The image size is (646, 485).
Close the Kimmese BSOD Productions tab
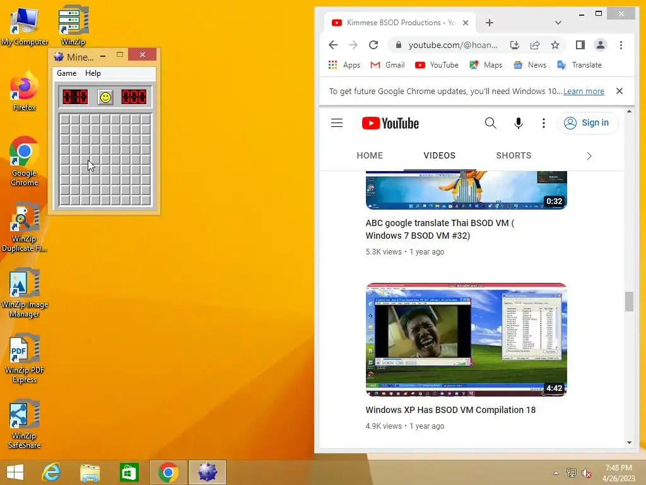pos(466,23)
